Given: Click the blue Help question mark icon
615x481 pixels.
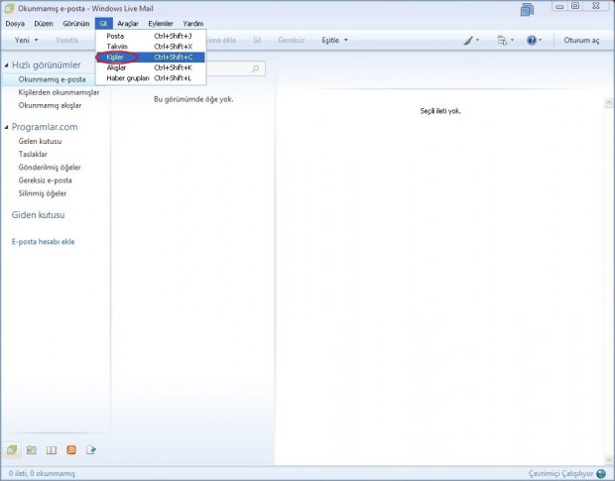Looking at the screenshot, I should [x=532, y=40].
